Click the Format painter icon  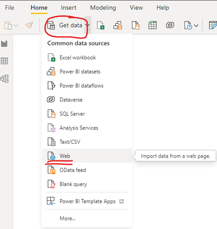coord(29,25)
